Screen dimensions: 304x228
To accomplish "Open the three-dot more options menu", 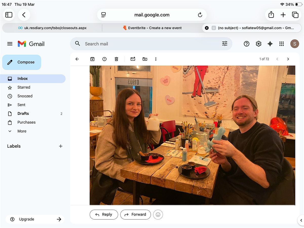I will pos(156,59).
